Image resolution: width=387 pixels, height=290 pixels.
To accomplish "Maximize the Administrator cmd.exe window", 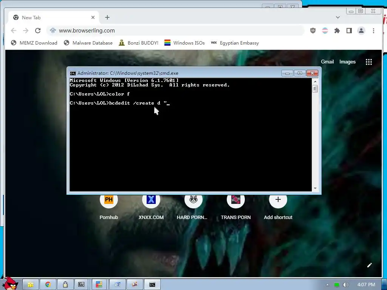I will pyautogui.click(x=300, y=73).
